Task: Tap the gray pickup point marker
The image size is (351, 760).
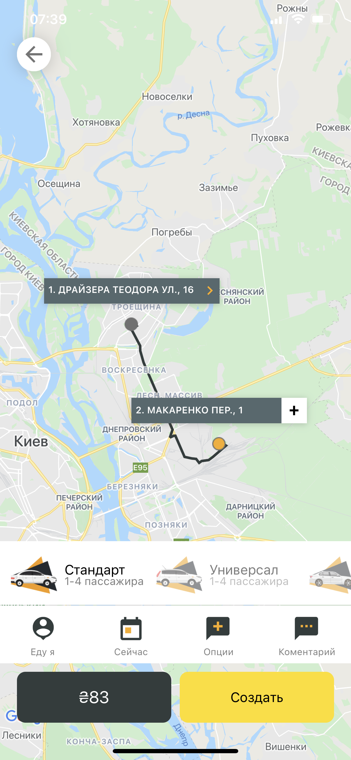Action: click(x=131, y=324)
